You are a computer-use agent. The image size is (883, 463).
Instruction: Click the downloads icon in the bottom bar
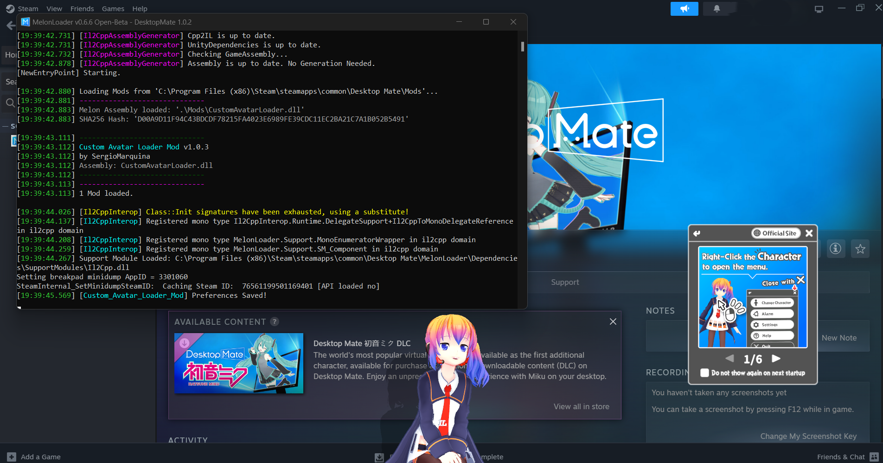pos(379,457)
